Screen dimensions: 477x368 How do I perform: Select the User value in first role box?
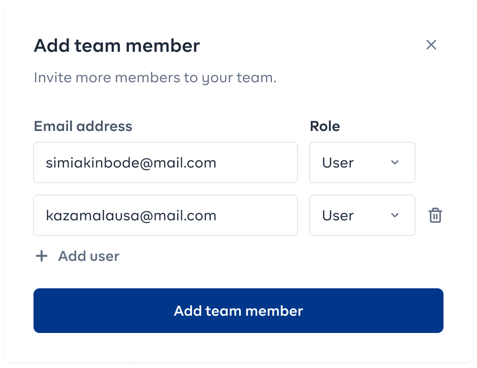pyautogui.click(x=337, y=162)
